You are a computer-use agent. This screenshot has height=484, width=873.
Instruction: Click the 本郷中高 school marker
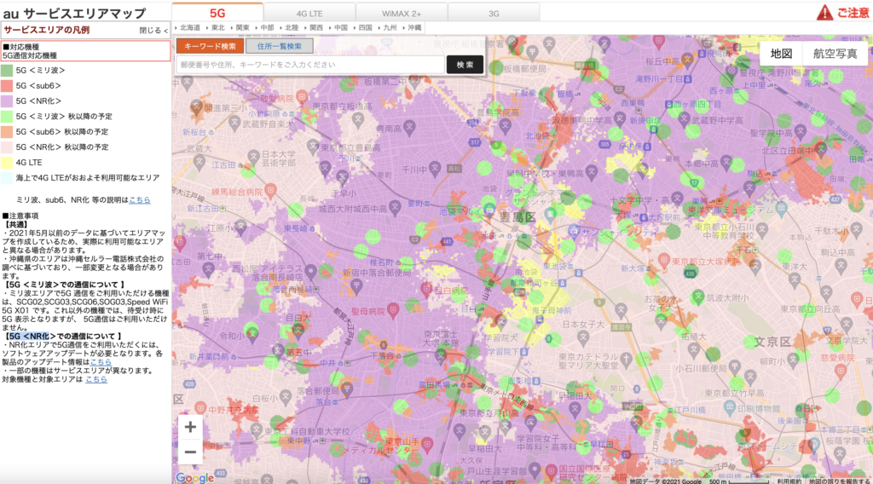pos(726,162)
